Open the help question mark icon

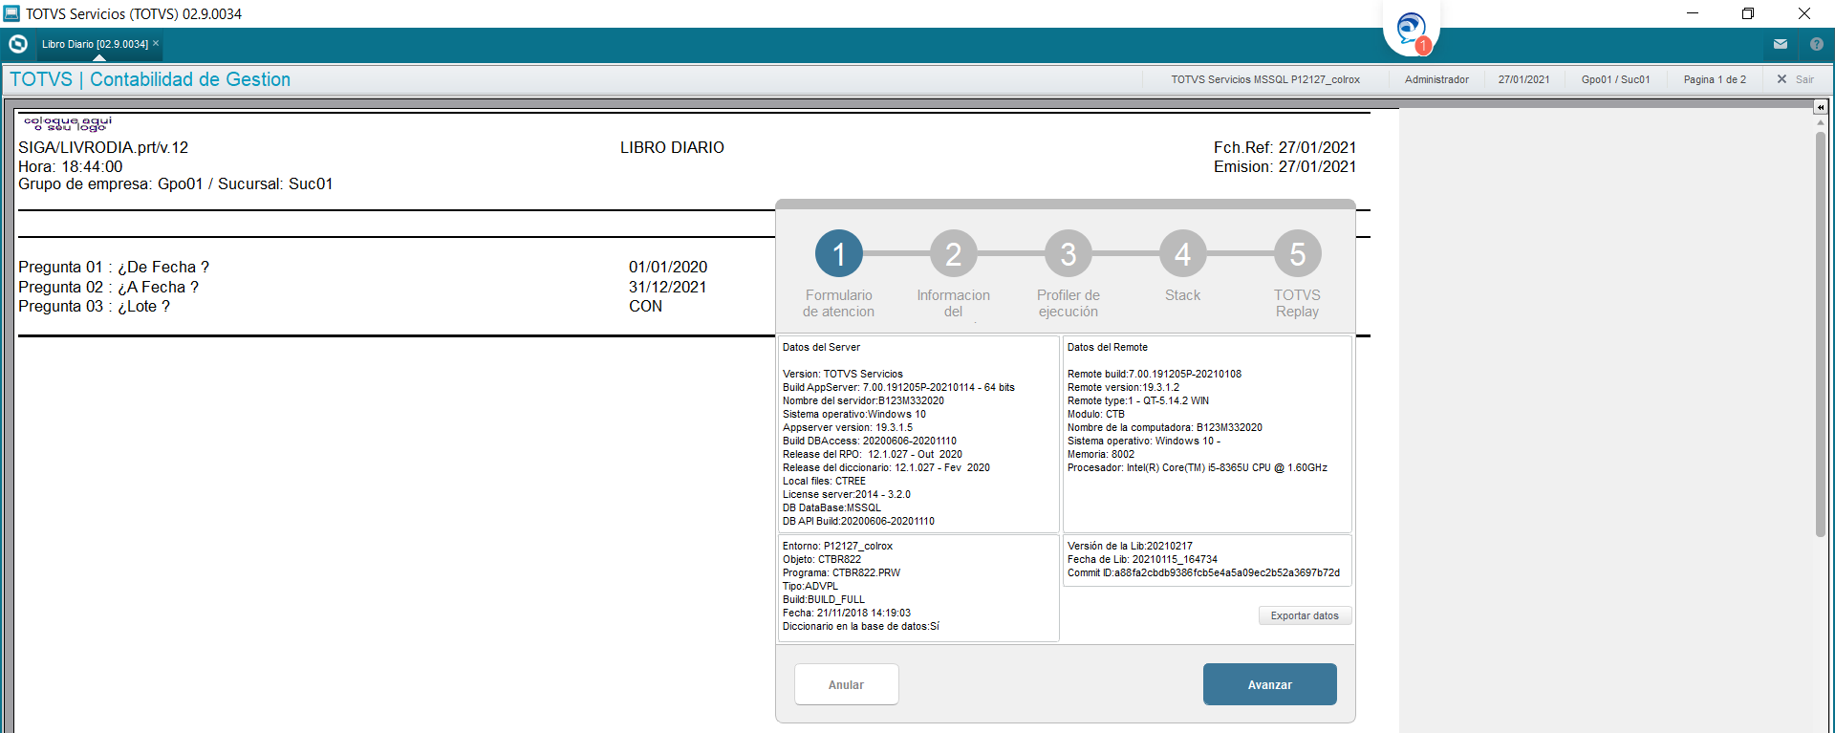(1817, 44)
